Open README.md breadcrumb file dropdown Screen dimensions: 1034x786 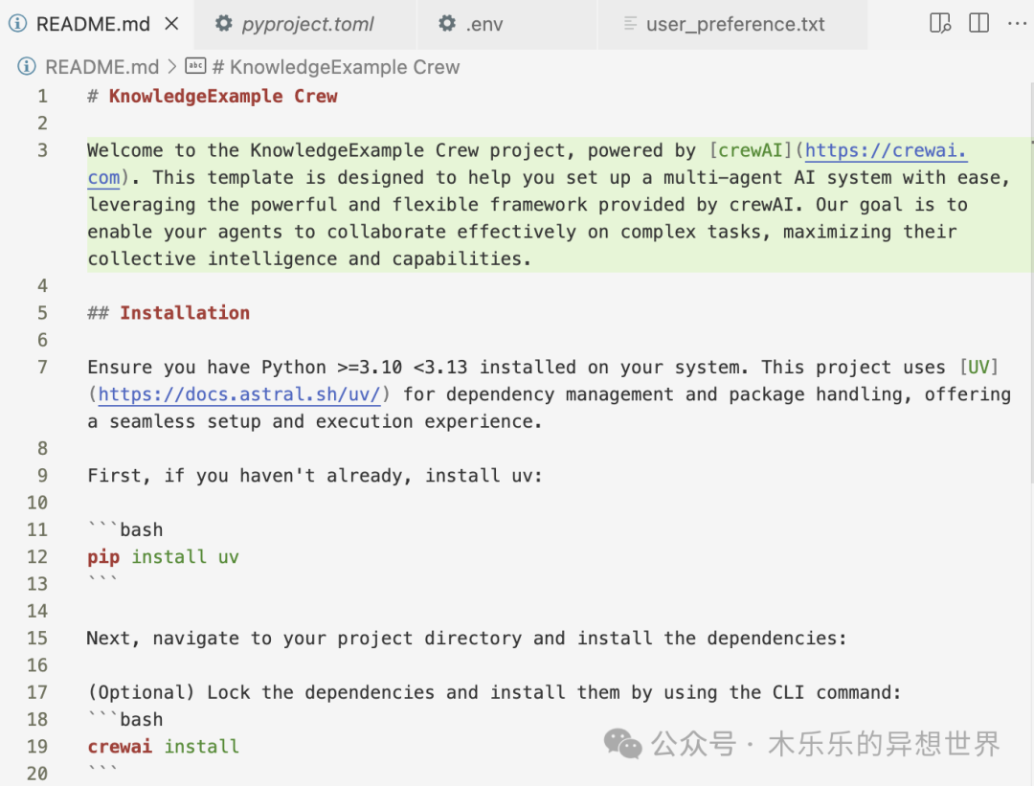pos(101,67)
